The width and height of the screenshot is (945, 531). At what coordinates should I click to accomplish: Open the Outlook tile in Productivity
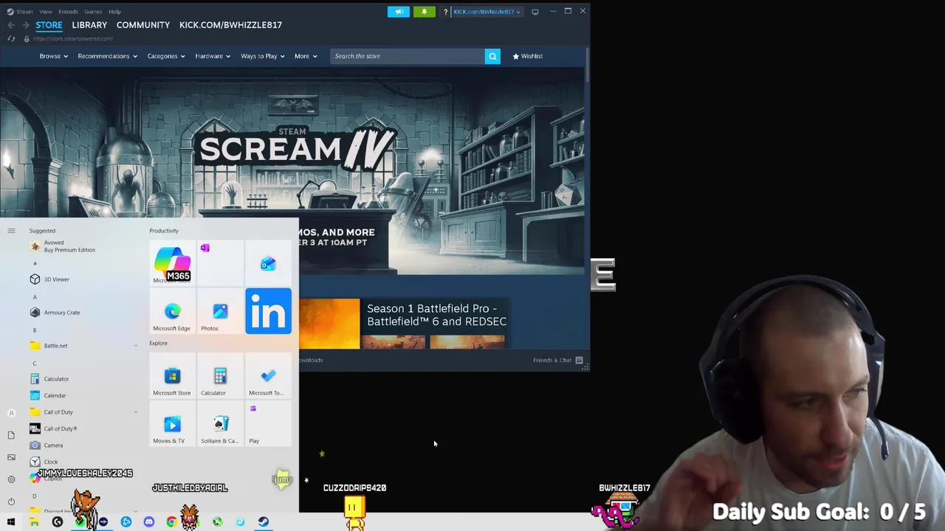(268, 263)
